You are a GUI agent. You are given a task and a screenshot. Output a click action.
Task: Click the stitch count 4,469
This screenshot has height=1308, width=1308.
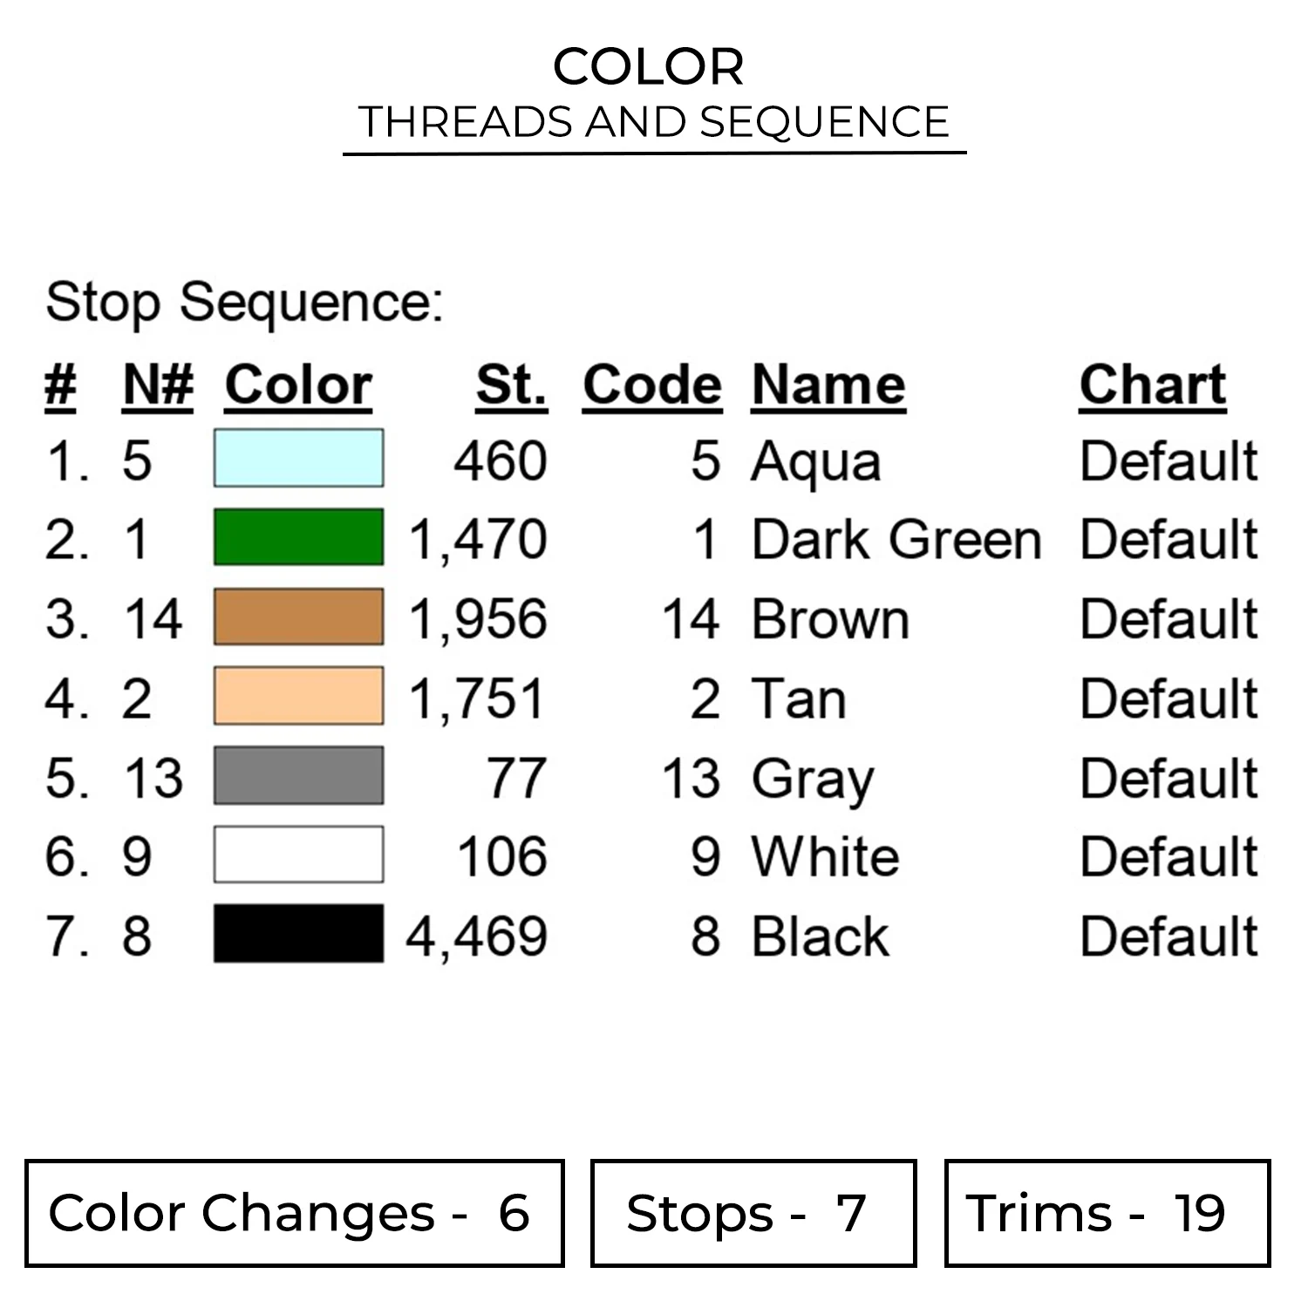(x=477, y=937)
